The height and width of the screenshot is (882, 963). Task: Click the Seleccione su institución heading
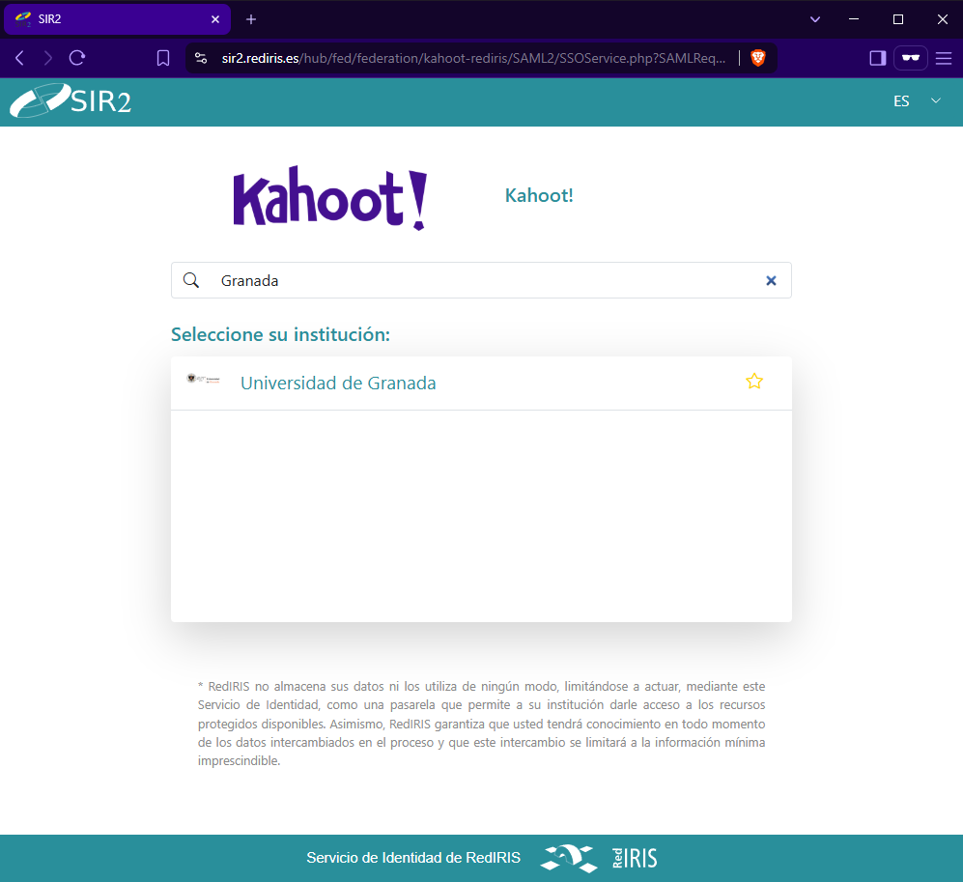click(280, 334)
